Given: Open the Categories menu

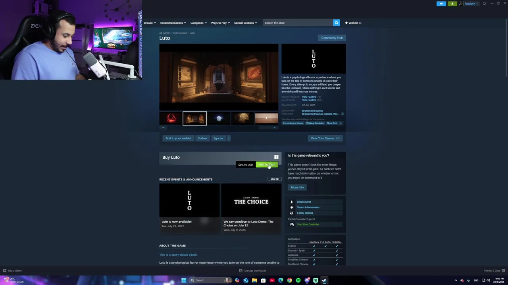Looking at the screenshot, I should (x=198, y=23).
